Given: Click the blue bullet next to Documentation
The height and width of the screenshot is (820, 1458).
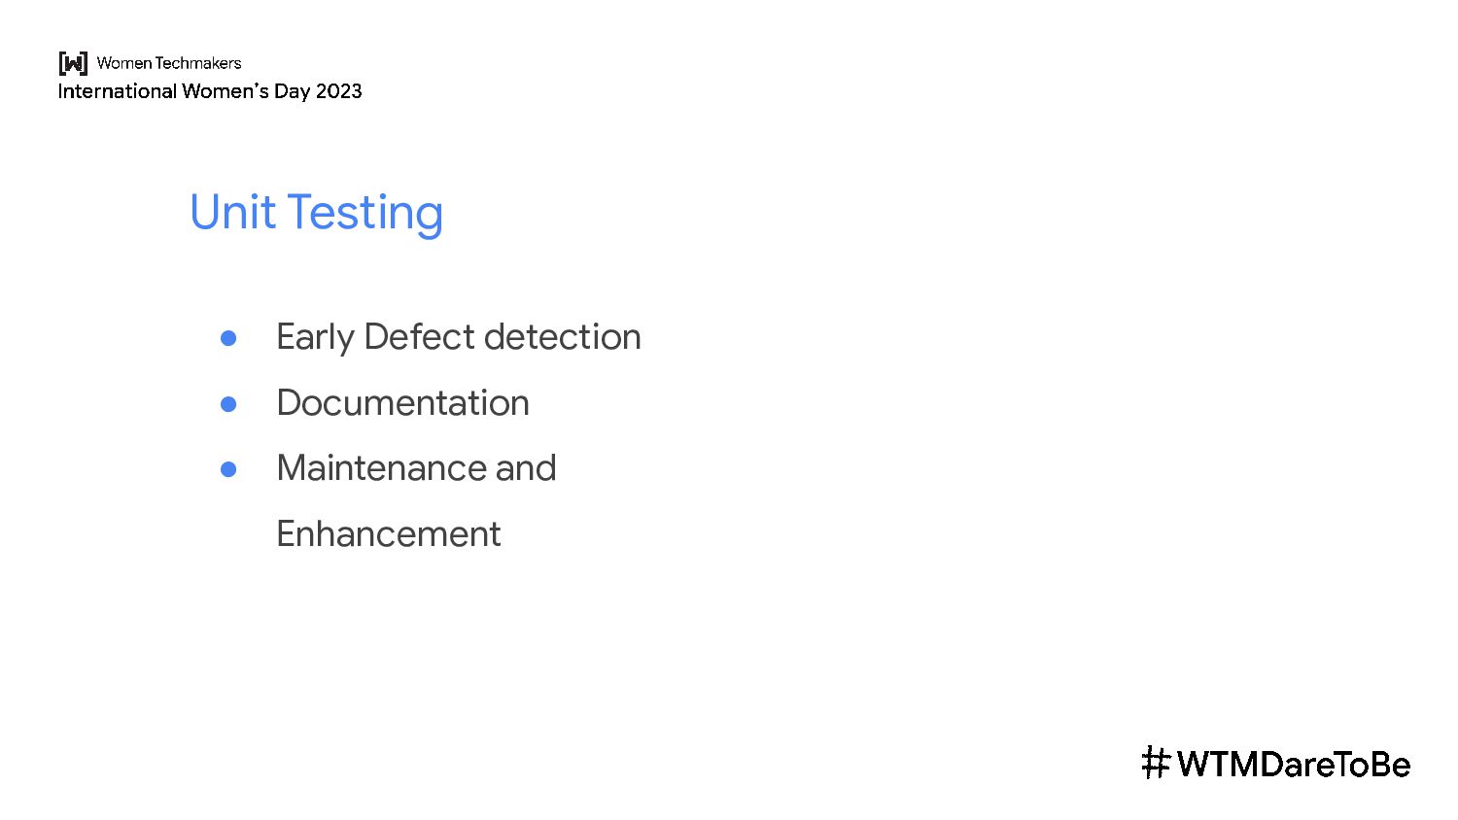Looking at the screenshot, I should pos(228,404).
